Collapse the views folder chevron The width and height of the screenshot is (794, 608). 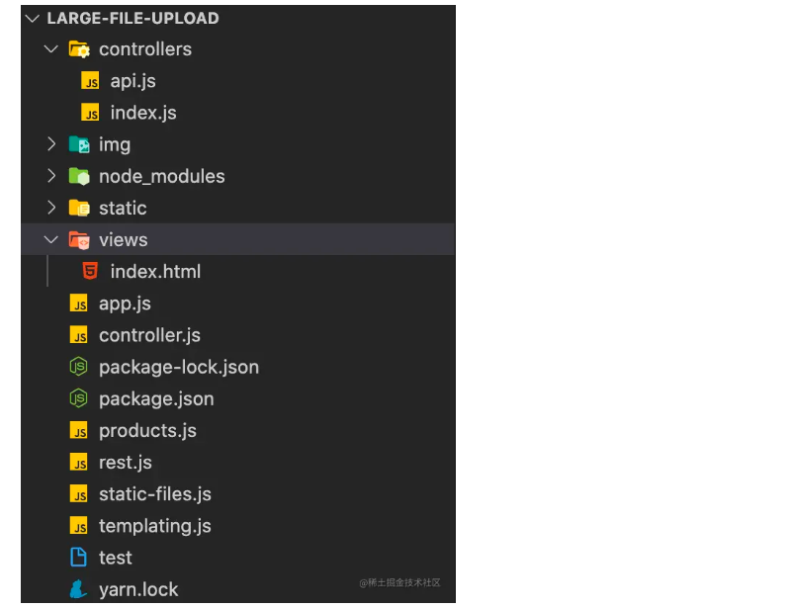point(51,239)
